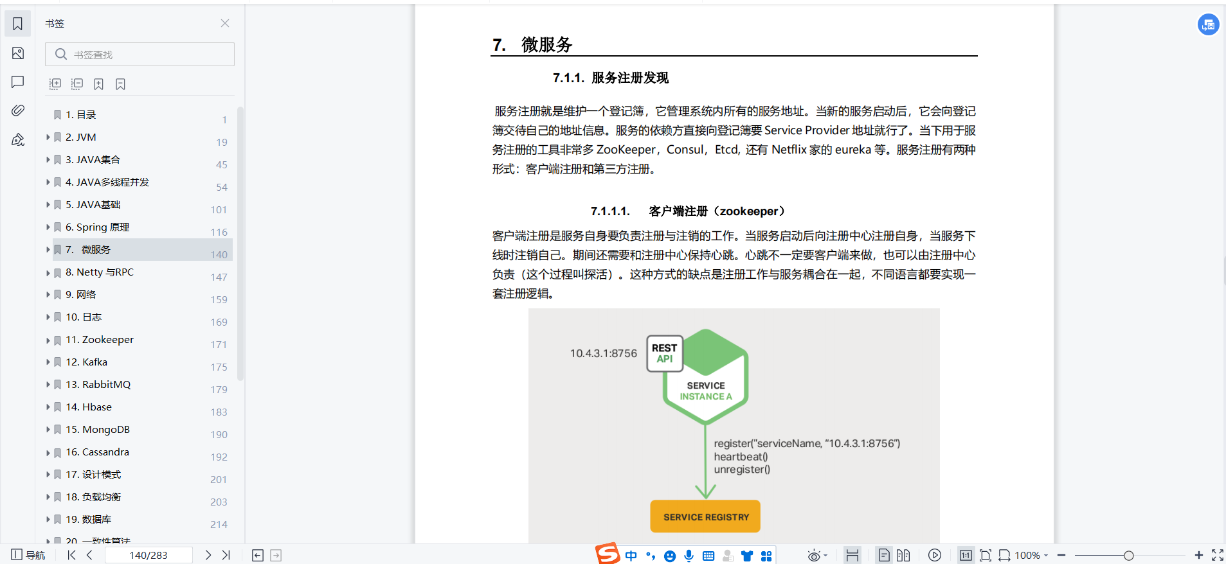The width and height of the screenshot is (1226, 564).
Task: Start slideshow play button
Action: coord(935,556)
